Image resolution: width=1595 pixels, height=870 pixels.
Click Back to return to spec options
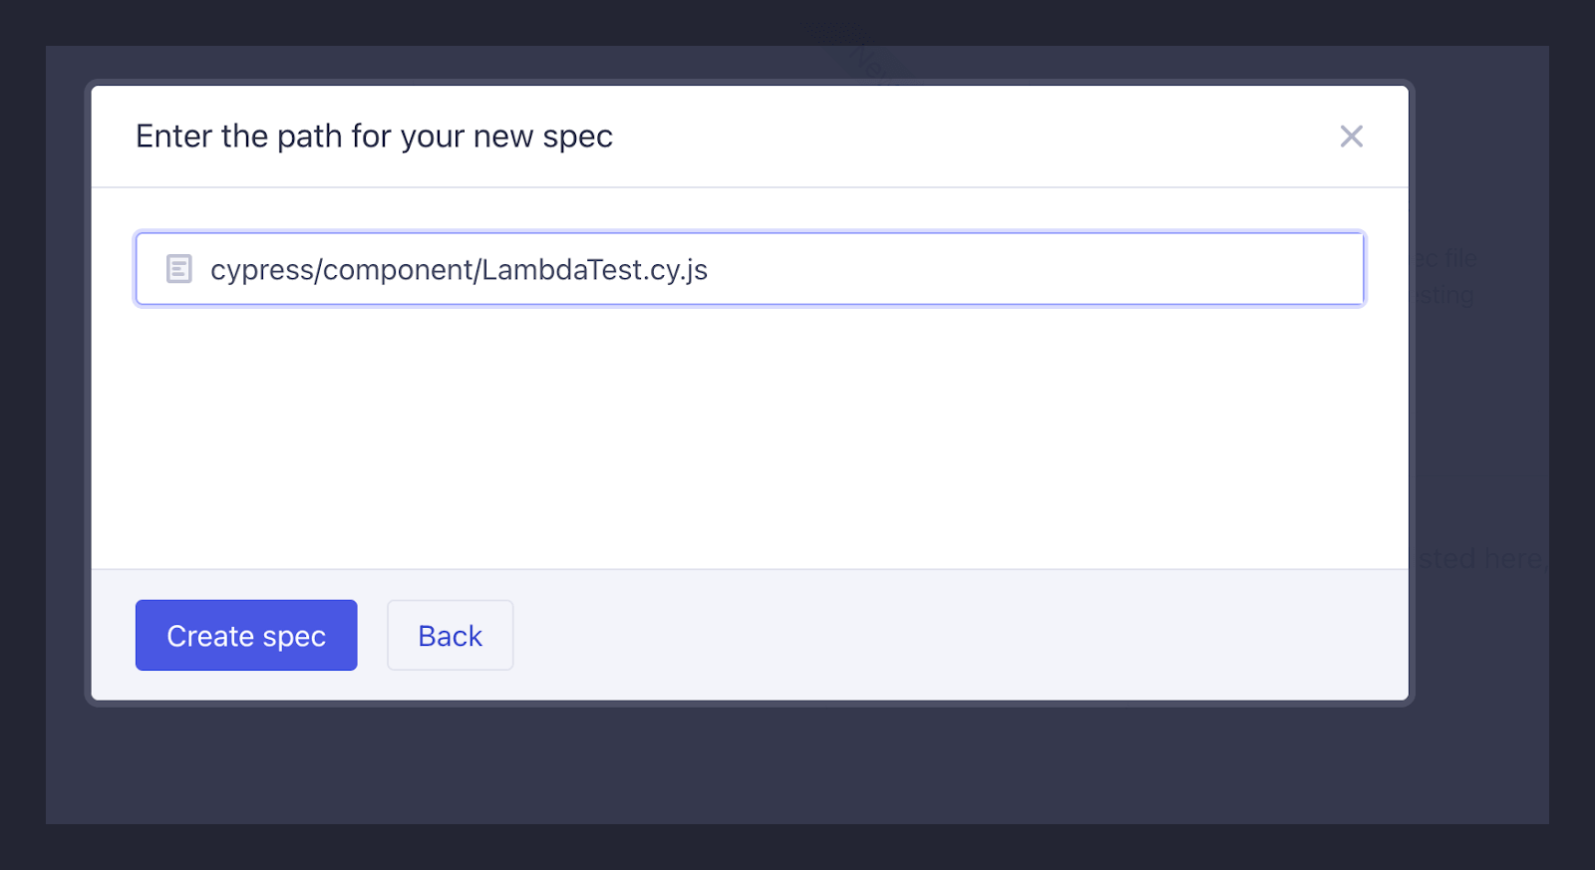(x=450, y=635)
